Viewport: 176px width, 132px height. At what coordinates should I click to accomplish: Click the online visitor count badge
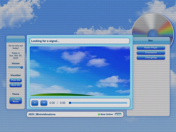pyautogui.click(x=118, y=114)
